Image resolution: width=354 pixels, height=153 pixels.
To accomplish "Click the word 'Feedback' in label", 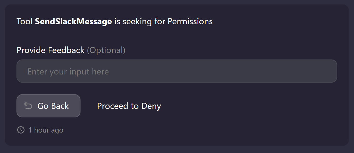I will tap(66, 50).
